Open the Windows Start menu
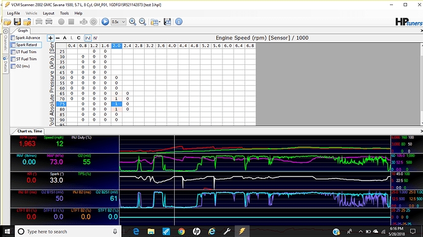Image resolution: width=423 pixels, height=237 pixels. tap(7, 231)
